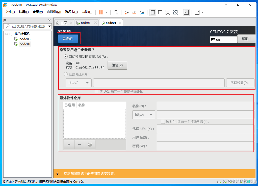Image resolution: width=258 pixels, height=186 pixels.
Task: Click the hard disk status icon at bottom
Action: (219, 181)
